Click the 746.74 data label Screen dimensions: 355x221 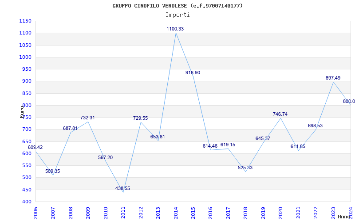pos(280,114)
